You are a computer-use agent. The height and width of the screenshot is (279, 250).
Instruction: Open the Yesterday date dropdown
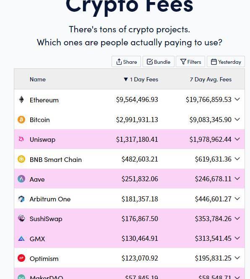(x=226, y=62)
